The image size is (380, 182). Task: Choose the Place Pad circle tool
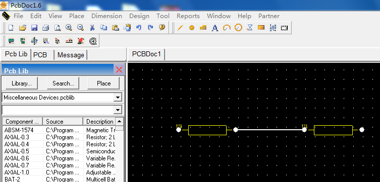(192, 28)
